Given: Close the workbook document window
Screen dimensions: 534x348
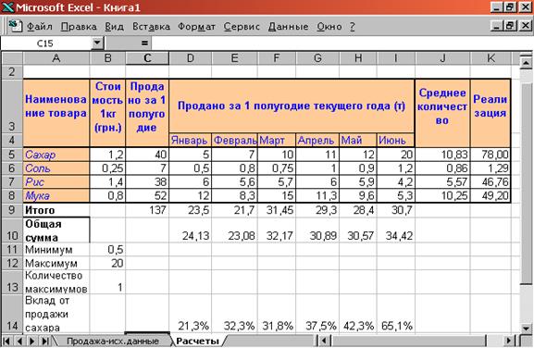Looking at the screenshot, I should [525, 26].
